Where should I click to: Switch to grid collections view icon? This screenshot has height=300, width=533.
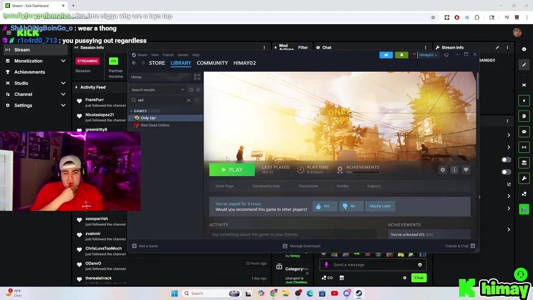point(197,77)
